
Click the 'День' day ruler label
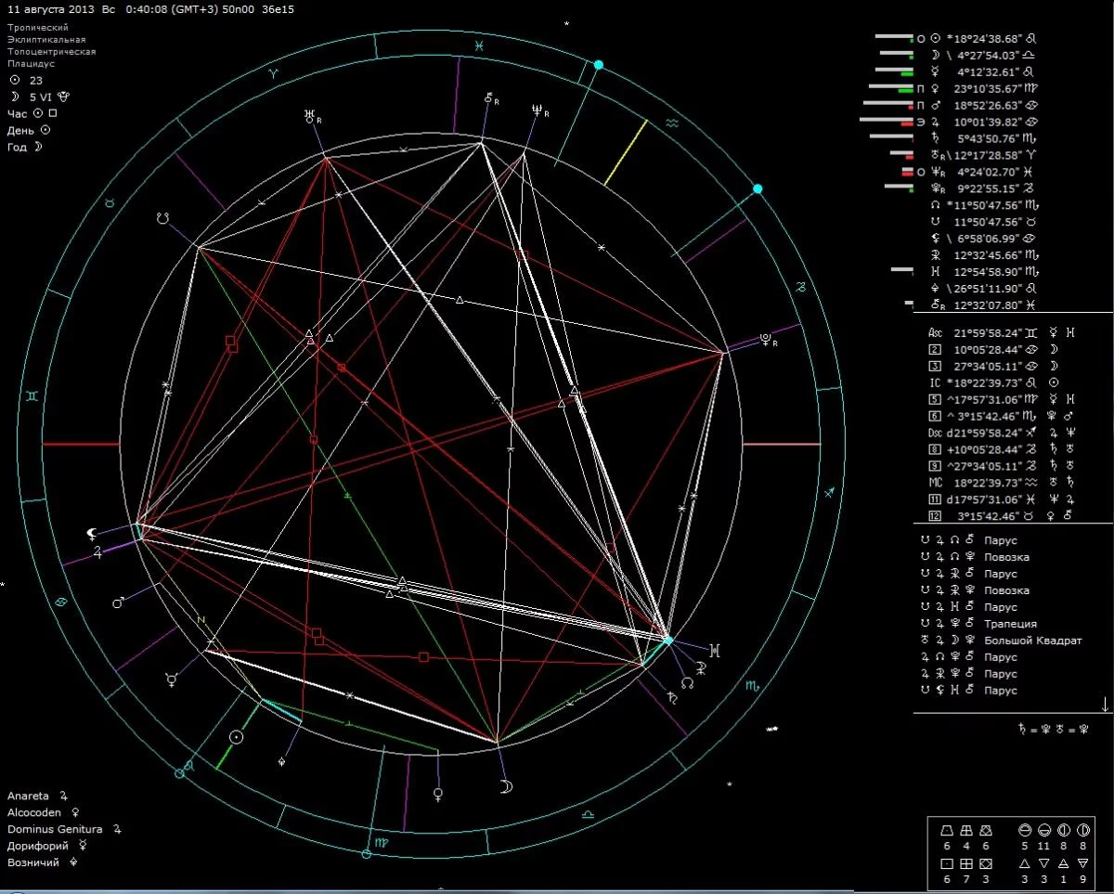(20, 130)
